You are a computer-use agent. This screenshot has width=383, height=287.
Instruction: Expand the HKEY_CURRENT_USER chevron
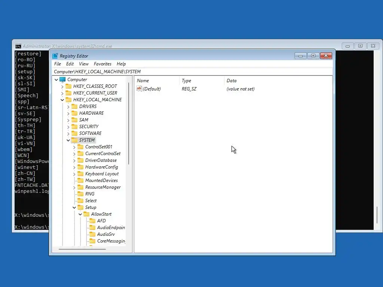(x=62, y=93)
